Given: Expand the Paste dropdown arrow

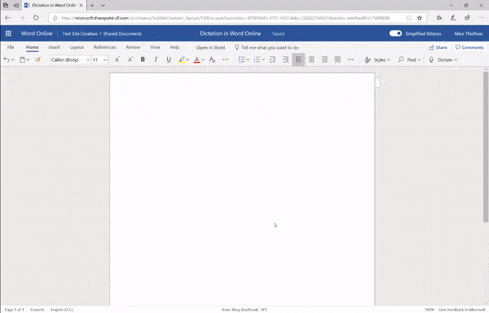Looking at the screenshot, I should (x=28, y=60).
